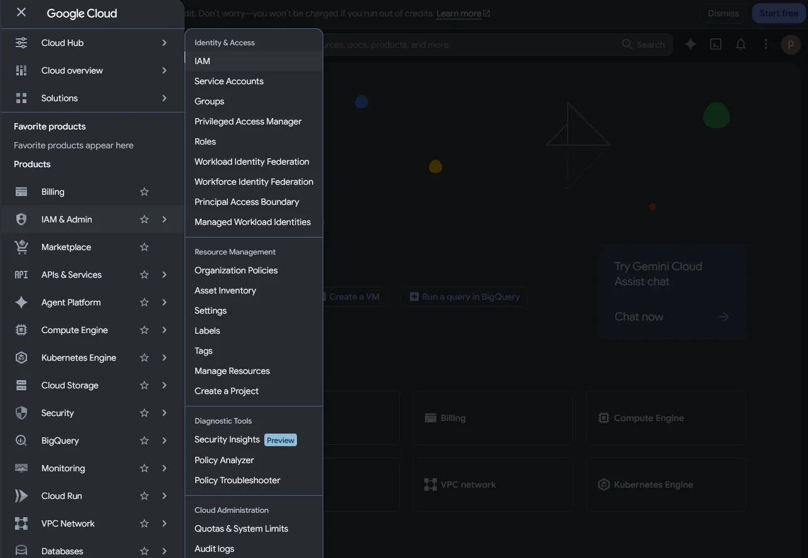The image size is (808, 558).
Task: Click the Cloud Storage icon
Action: coord(21,385)
